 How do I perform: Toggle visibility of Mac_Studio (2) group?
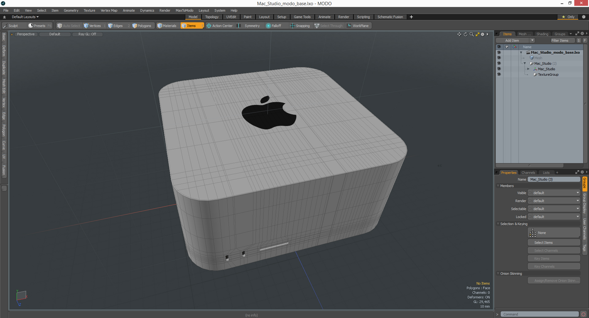click(x=499, y=63)
